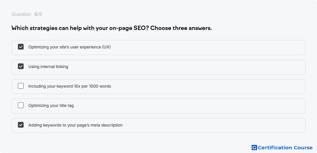This screenshot has width=317, height=153.
Task: Click the on-page SEO question heading
Action: tap(112, 28)
